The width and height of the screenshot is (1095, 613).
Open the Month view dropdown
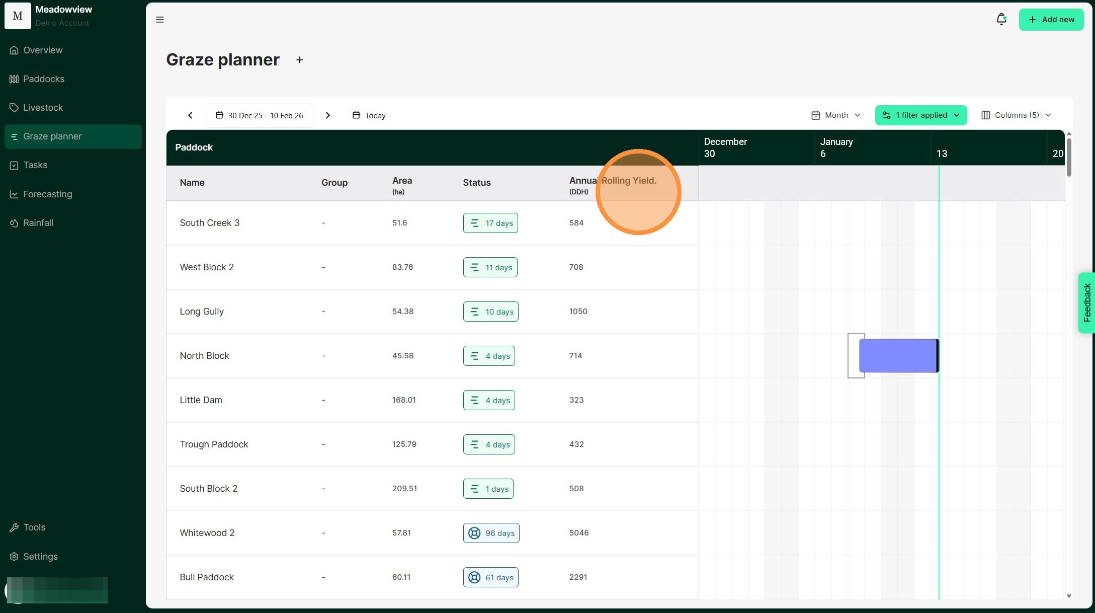tap(835, 115)
